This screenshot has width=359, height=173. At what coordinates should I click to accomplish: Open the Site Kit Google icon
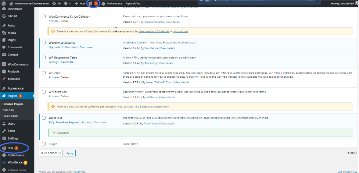[x=4, y=16]
